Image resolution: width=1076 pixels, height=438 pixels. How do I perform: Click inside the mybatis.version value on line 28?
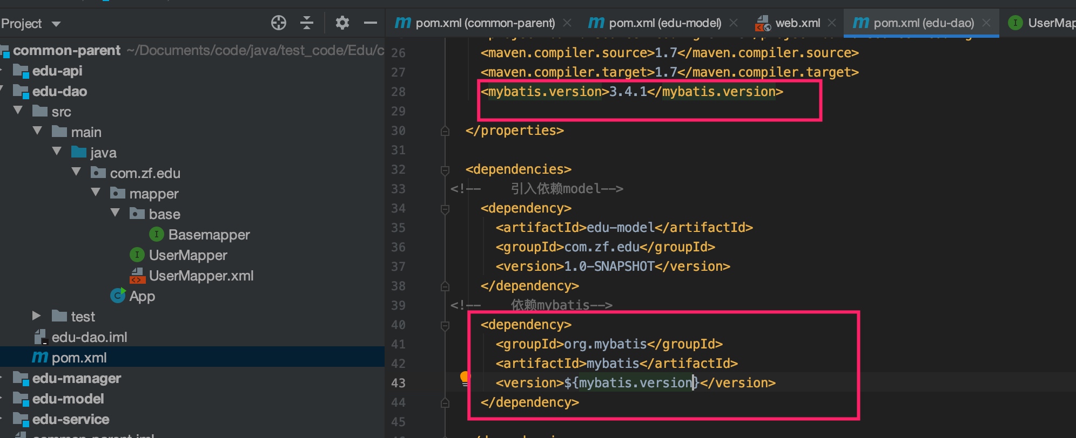tap(628, 92)
